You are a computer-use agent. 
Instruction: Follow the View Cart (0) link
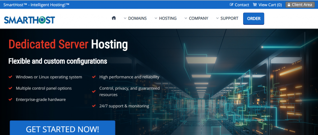(x=270, y=5)
